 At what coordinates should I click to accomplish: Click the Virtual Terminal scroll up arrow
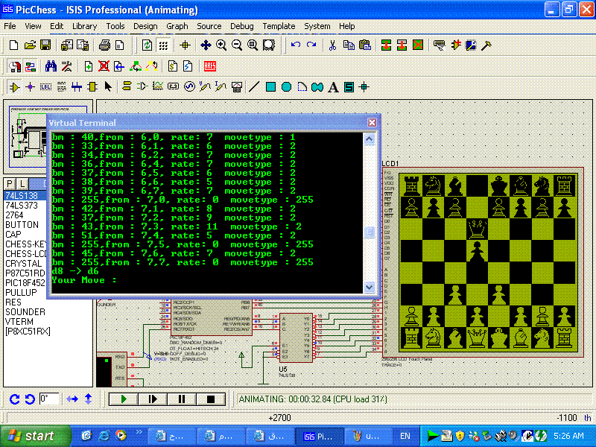369,139
